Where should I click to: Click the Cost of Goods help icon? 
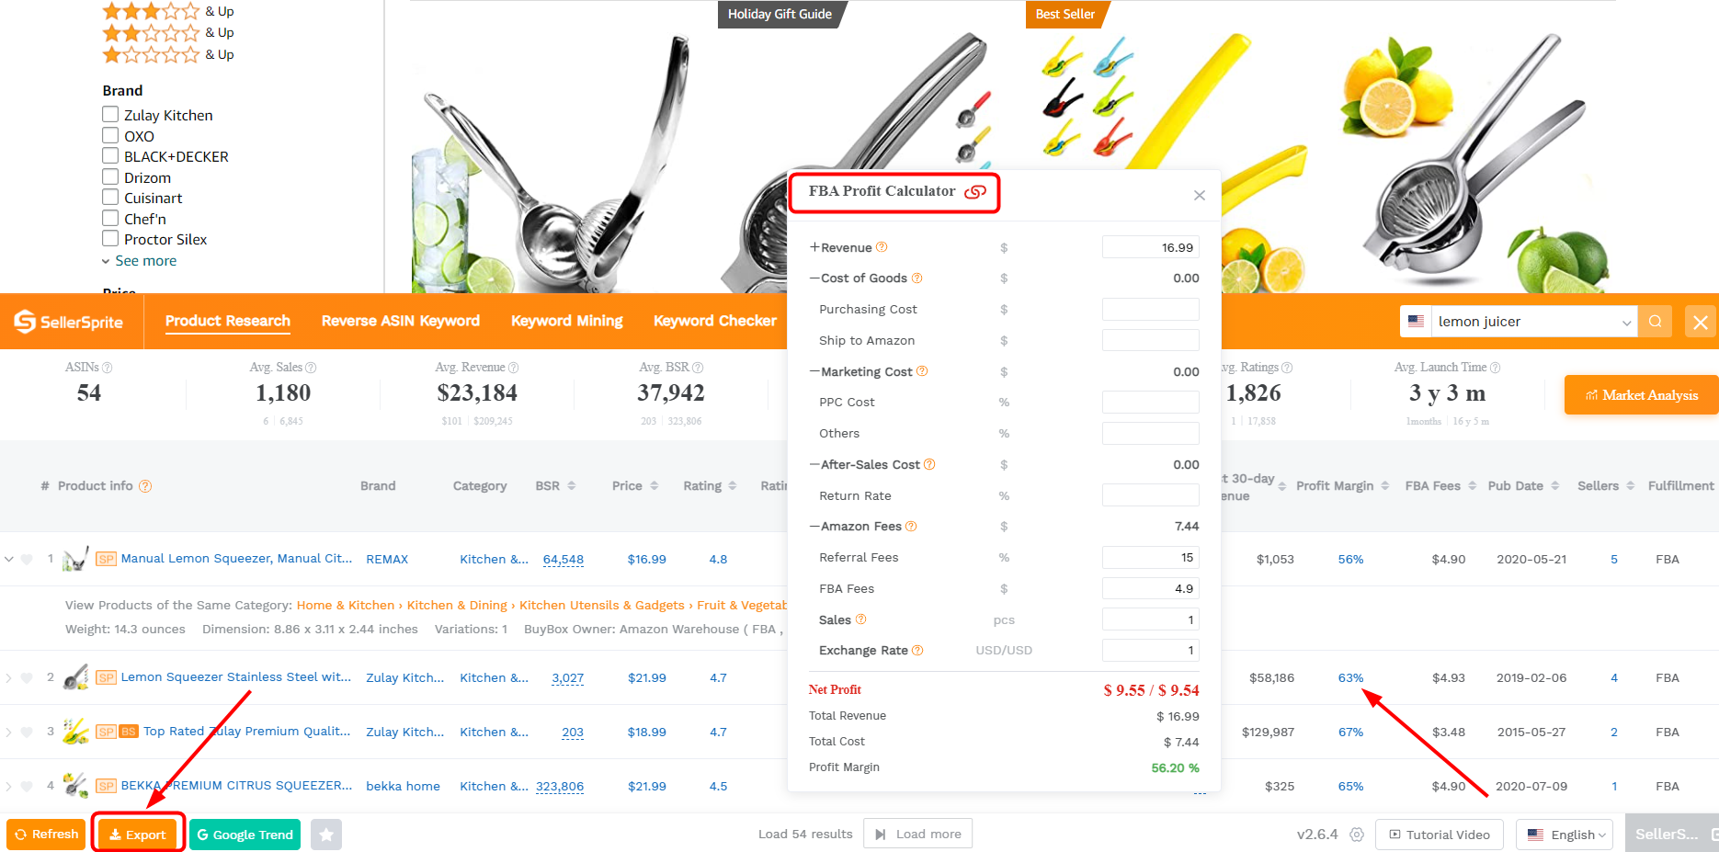[x=916, y=278]
